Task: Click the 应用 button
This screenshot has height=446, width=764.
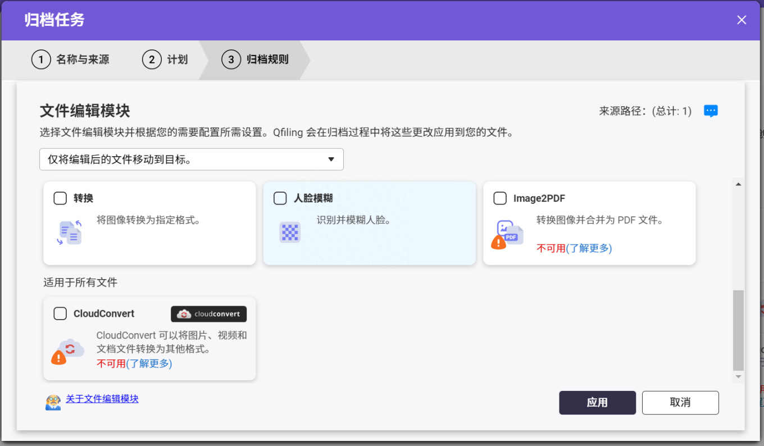Action: 597,403
